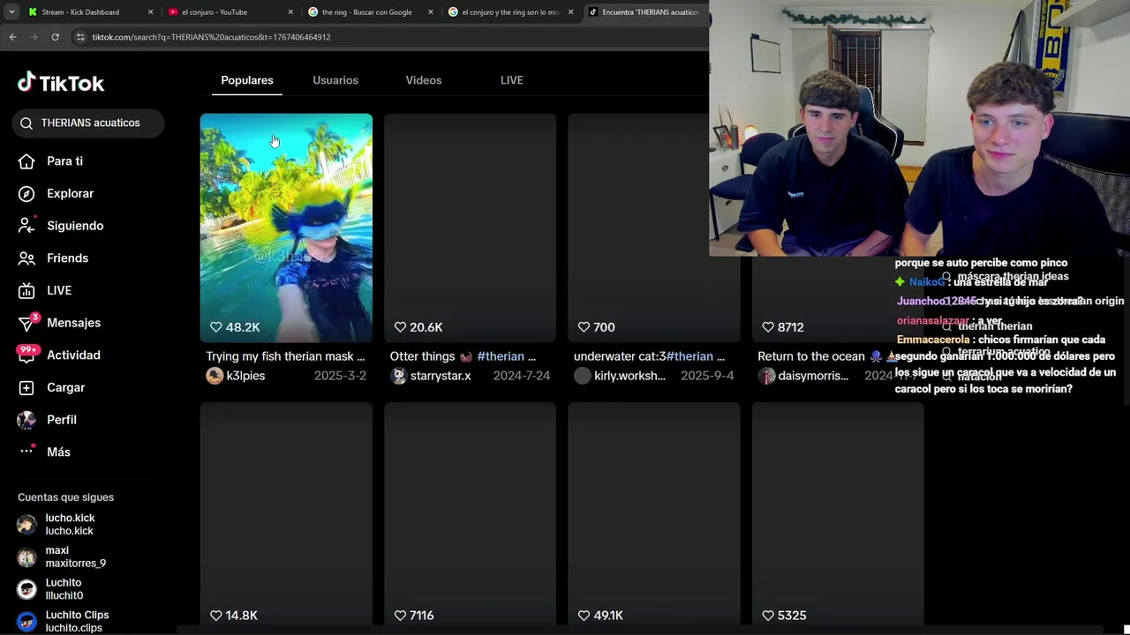This screenshot has height=635, width=1130.
Task: Open the Explorar compass icon
Action: (26, 194)
